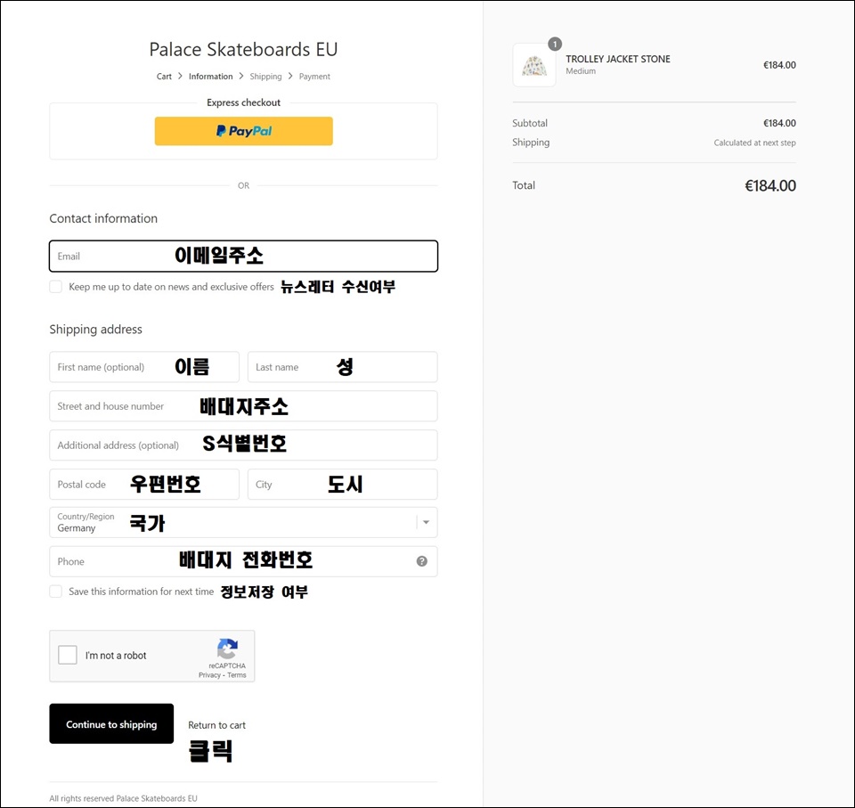Click the reCAPTCHA logo icon
The height and width of the screenshot is (808, 855).
(x=227, y=649)
